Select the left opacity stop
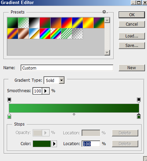The height and width of the screenshot is (161, 147). click(9, 100)
